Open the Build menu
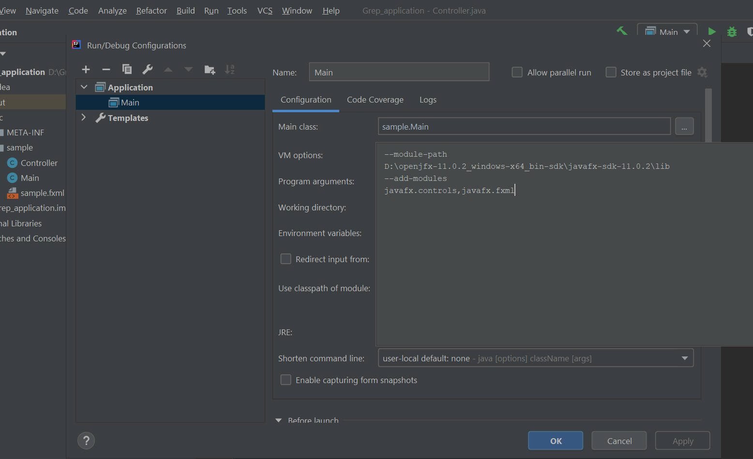This screenshot has height=459, width=753. [186, 11]
